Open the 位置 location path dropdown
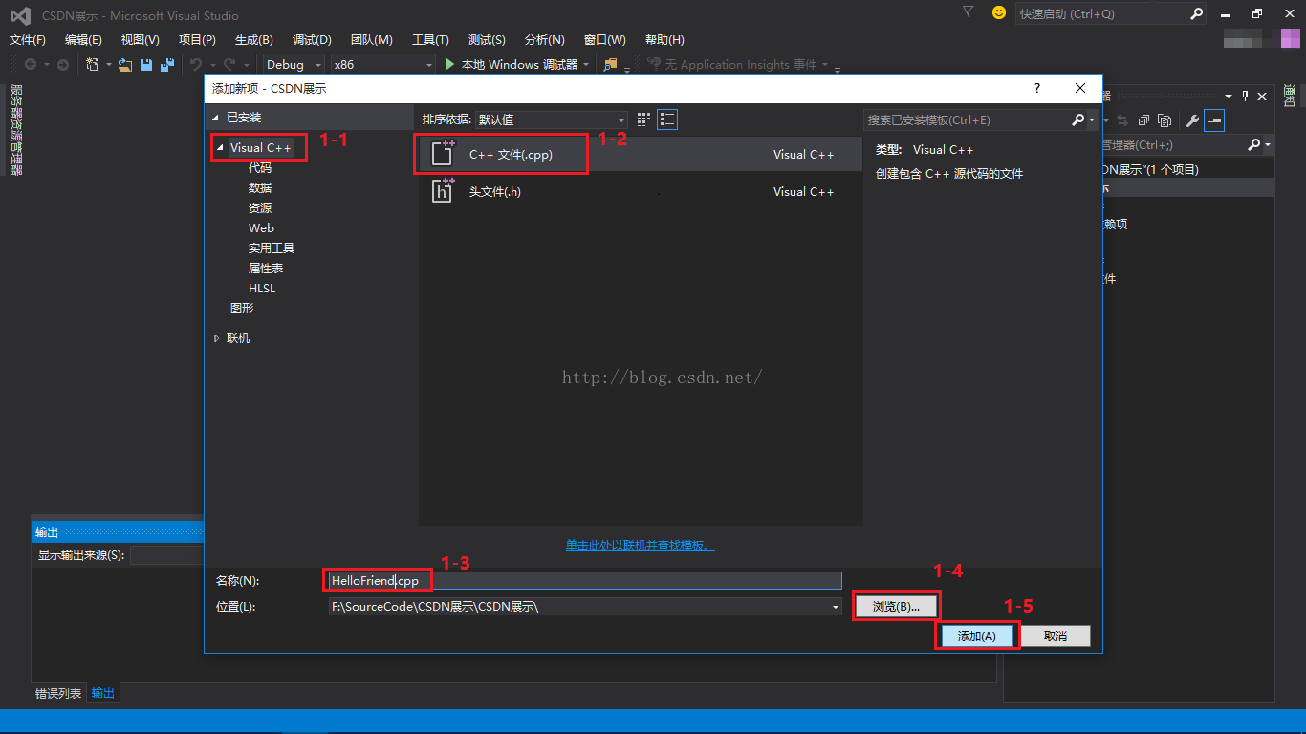 (x=837, y=606)
